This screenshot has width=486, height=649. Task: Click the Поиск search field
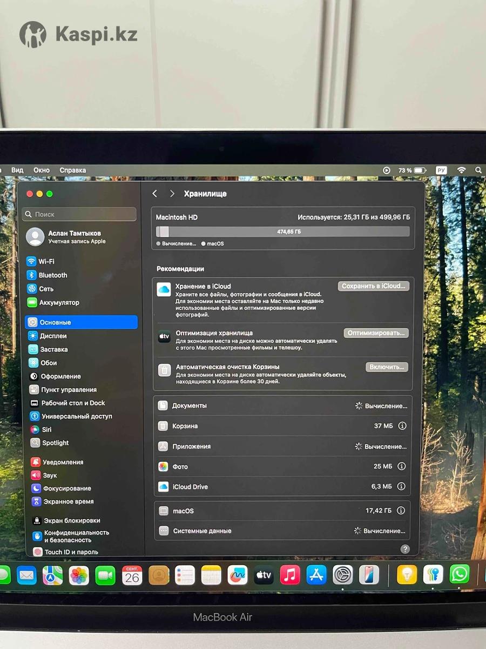(79, 214)
